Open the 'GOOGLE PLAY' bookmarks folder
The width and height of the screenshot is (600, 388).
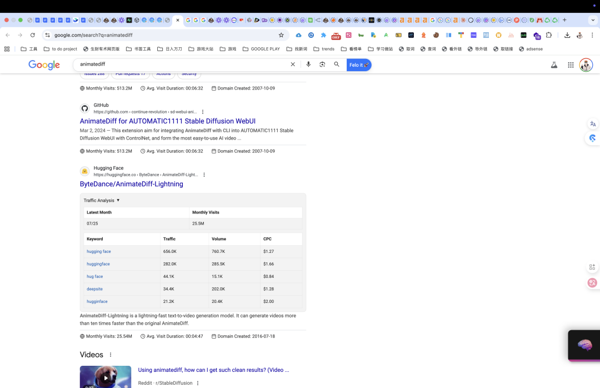[261, 49]
